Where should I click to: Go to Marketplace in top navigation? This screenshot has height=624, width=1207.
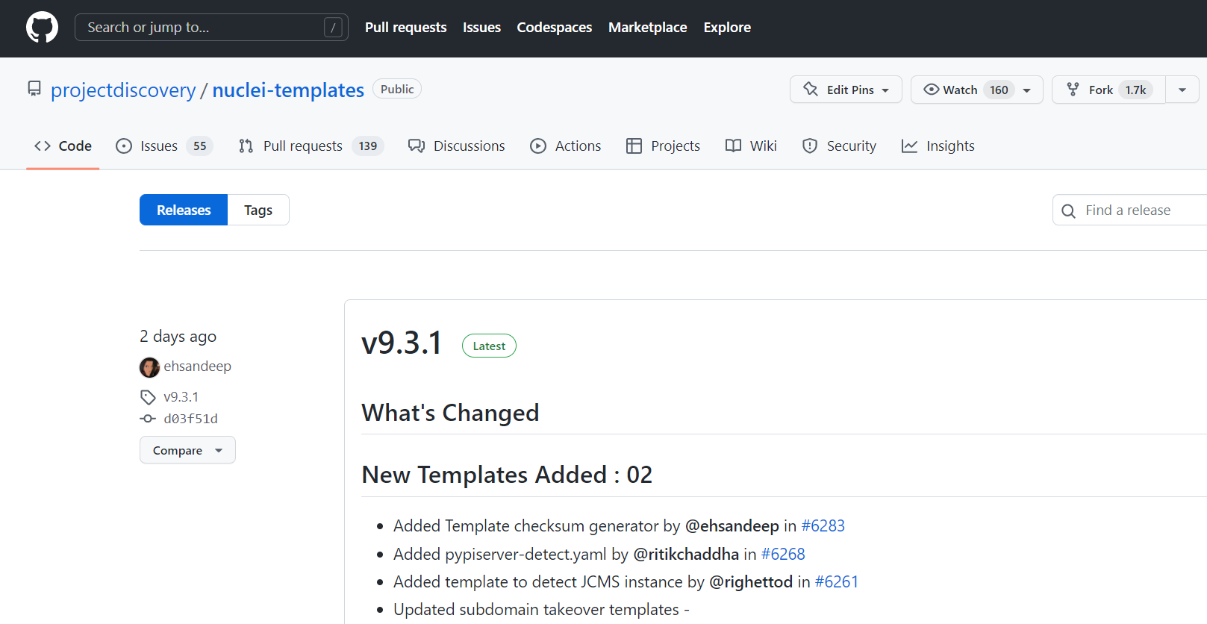tap(647, 28)
